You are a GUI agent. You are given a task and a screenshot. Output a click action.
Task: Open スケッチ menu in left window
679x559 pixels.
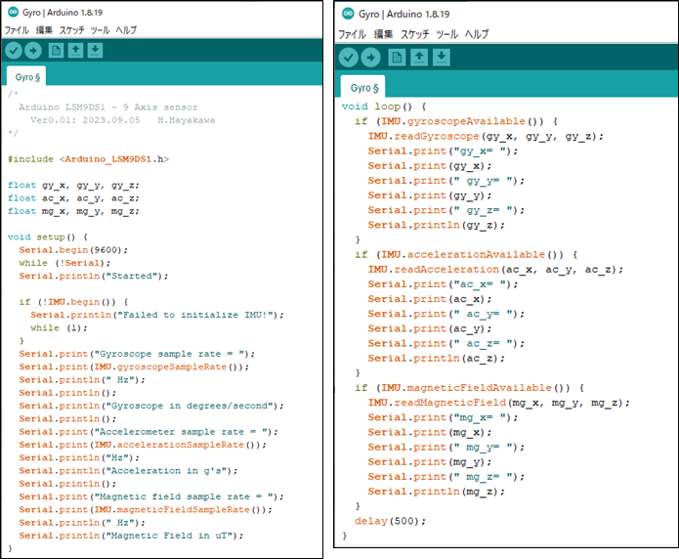click(x=71, y=30)
